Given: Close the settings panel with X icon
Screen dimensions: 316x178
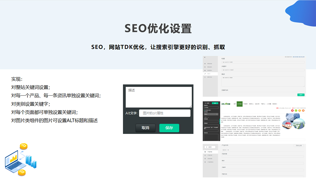Looking at the screenshot, I should point(205,57).
